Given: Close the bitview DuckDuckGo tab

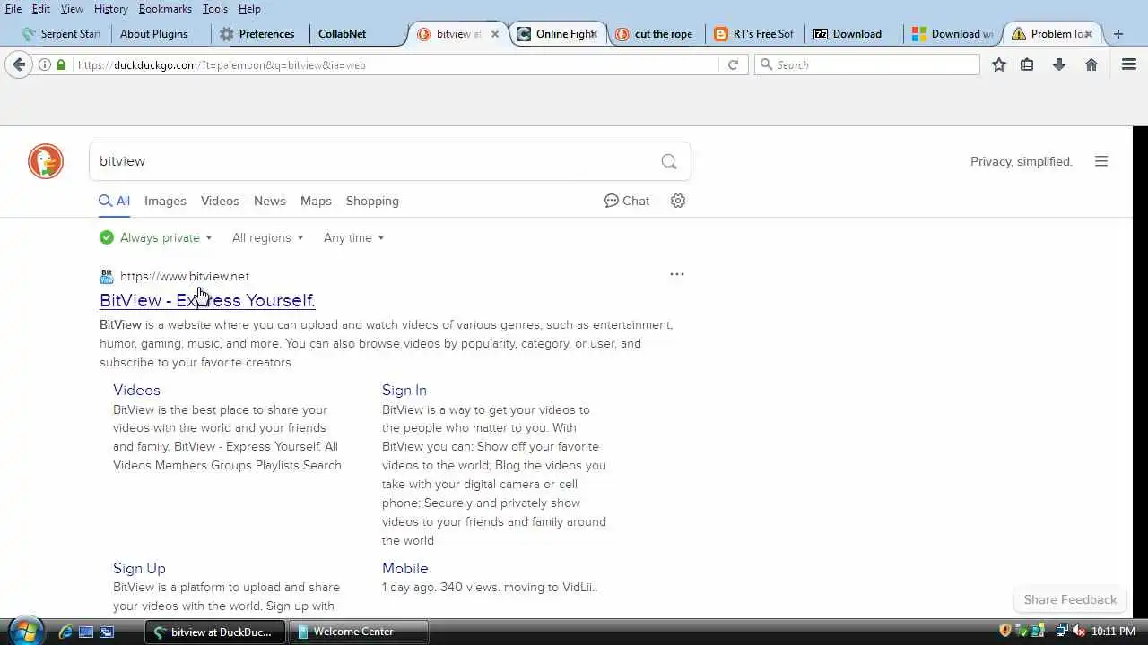Looking at the screenshot, I should 494,34.
